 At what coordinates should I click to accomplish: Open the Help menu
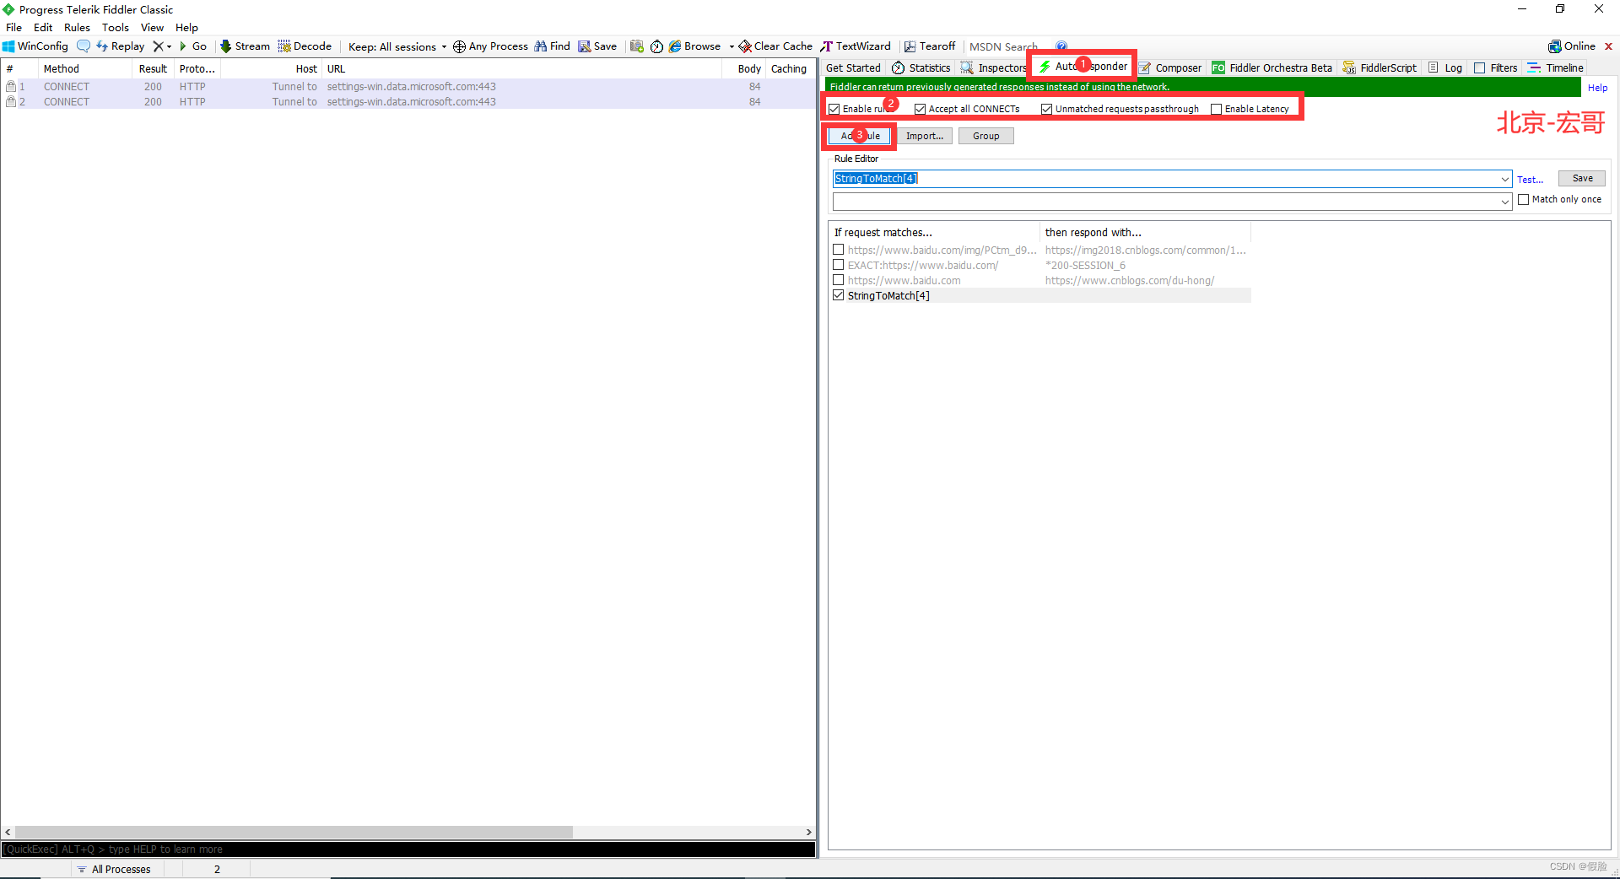186,27
